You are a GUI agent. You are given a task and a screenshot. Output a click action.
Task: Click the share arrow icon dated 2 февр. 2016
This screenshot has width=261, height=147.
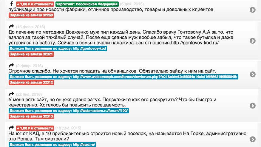[x=12, y=65]
